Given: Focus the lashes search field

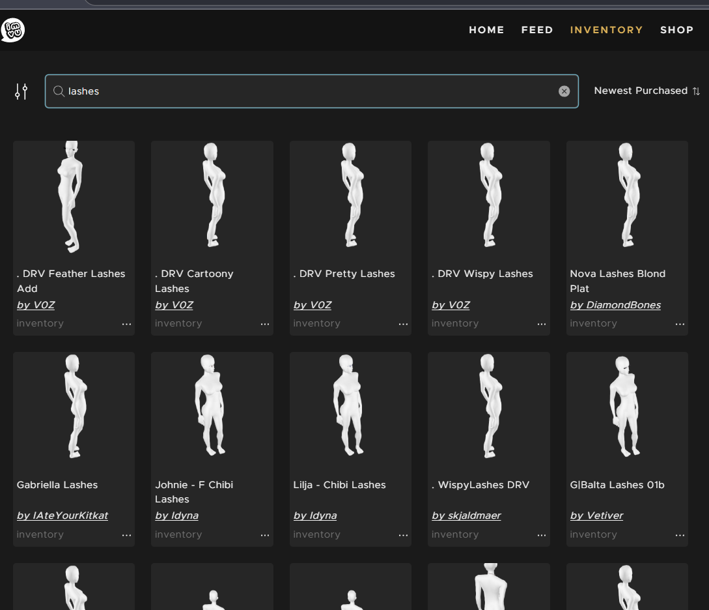Looking at the screenshot, I should click(312, 91).
